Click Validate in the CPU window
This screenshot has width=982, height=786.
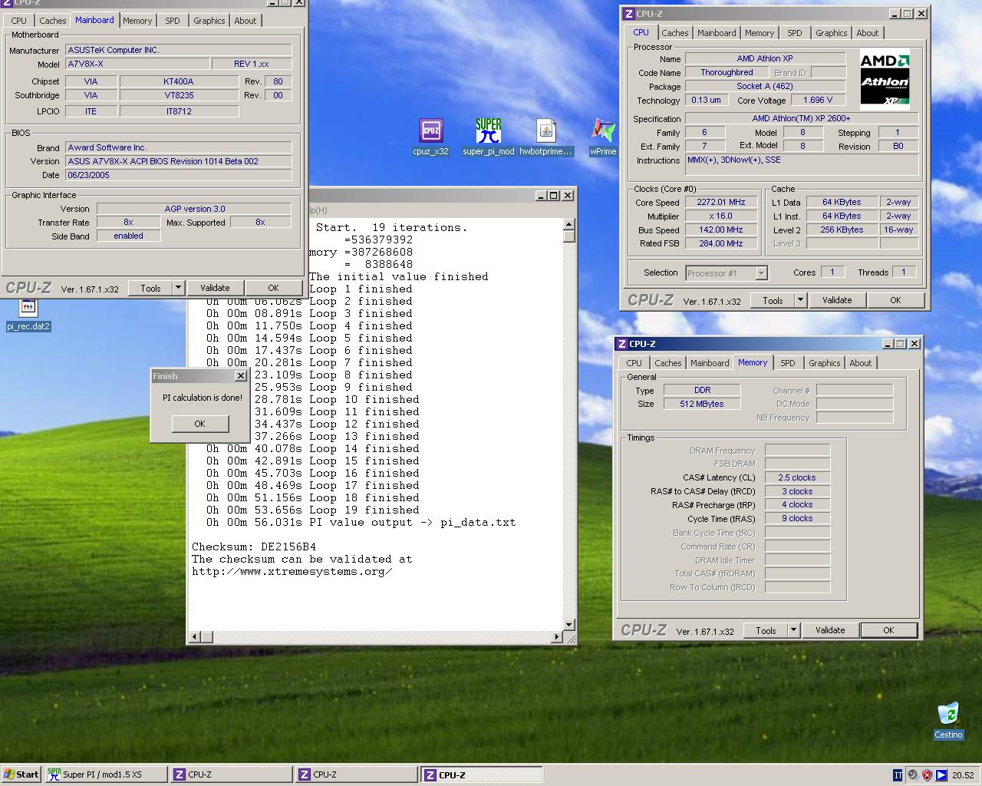tap(837, 300)
